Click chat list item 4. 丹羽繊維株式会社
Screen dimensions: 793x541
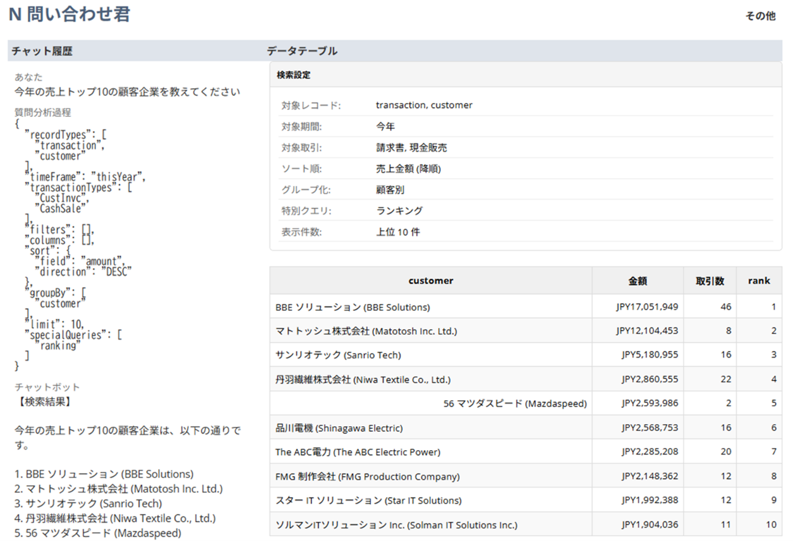coord(115,518)
